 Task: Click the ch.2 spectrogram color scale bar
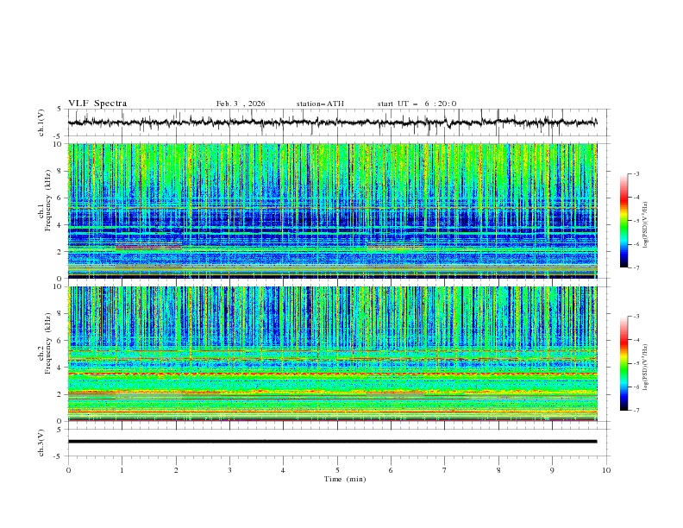[x=623, y=363]
